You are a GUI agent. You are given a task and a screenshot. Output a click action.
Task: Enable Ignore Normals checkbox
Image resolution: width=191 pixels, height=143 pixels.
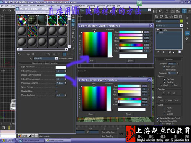[x=57, y=87]
